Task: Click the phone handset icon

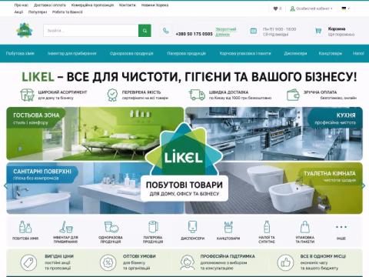Action: pos(166,31)
